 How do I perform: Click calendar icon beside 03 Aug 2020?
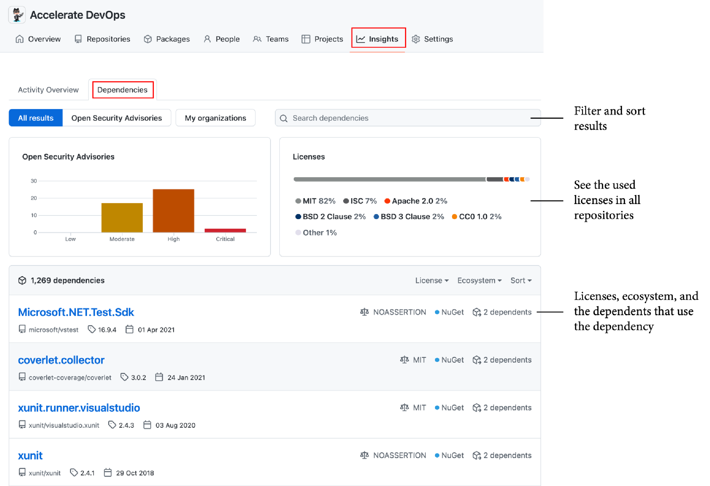[147, 425]
